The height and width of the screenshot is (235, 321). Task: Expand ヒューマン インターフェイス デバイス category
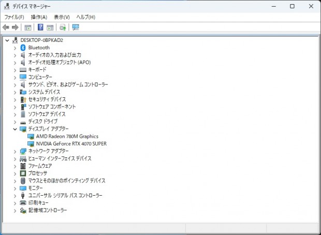point(14,159)
